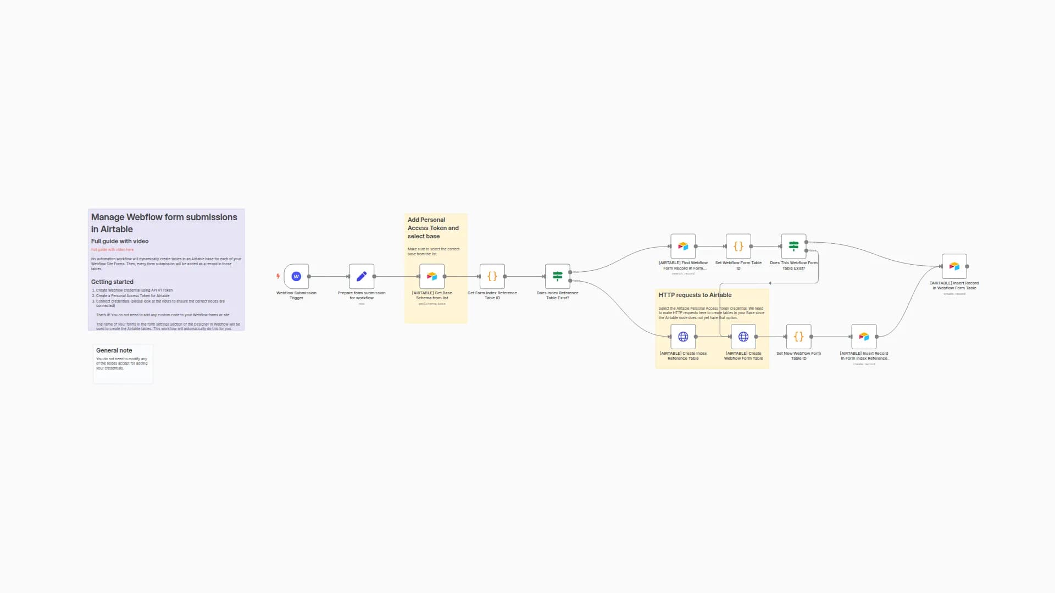
Task: Click the 'Add Personal Access Token and select base' note heading
Action: tap(433, 228)
